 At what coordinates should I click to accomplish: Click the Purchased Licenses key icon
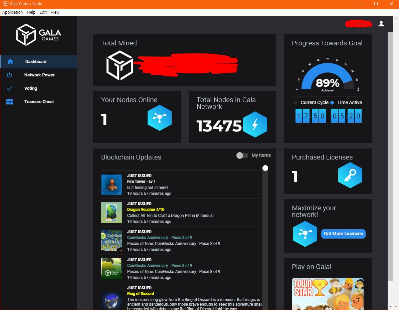pyautogui.click(x=350, y=175)
